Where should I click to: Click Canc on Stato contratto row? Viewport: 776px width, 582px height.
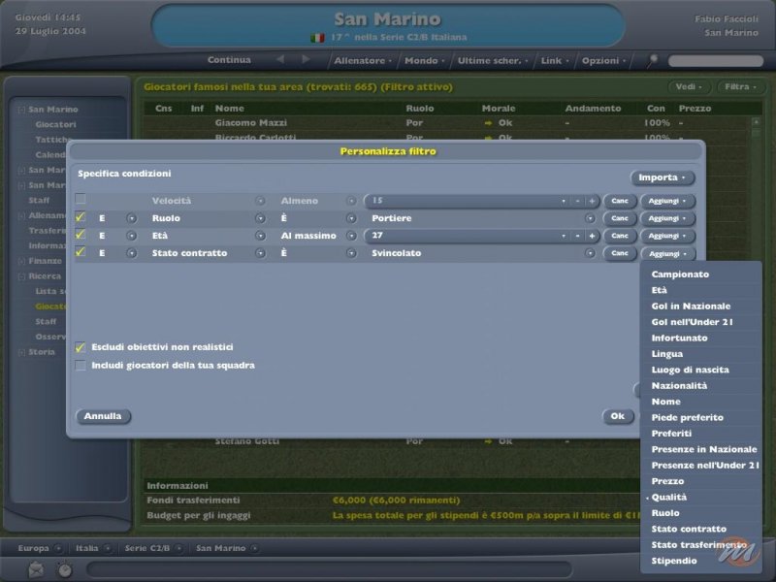click(x=619, y=253)
